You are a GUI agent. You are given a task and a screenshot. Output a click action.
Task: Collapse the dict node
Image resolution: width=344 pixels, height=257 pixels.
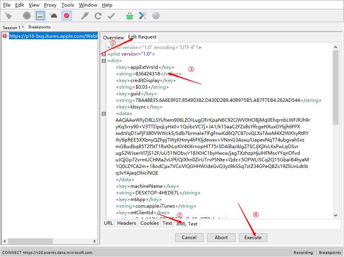pos(104,61)
